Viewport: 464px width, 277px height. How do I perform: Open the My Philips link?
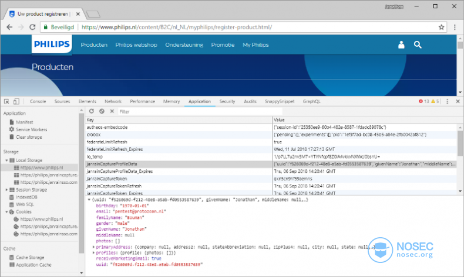click(x=255, y=45)
